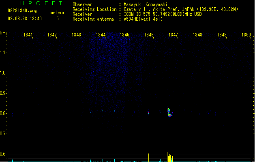
Task: Click the small red echo near 1346
Action: [x=149, y=113]
